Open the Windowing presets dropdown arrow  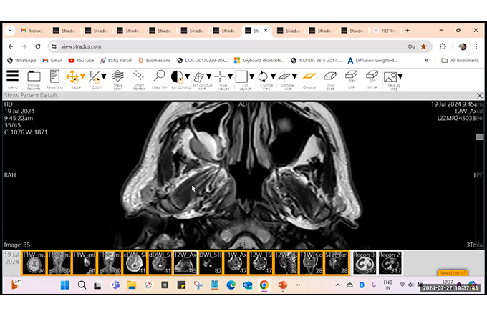point(187,76)
